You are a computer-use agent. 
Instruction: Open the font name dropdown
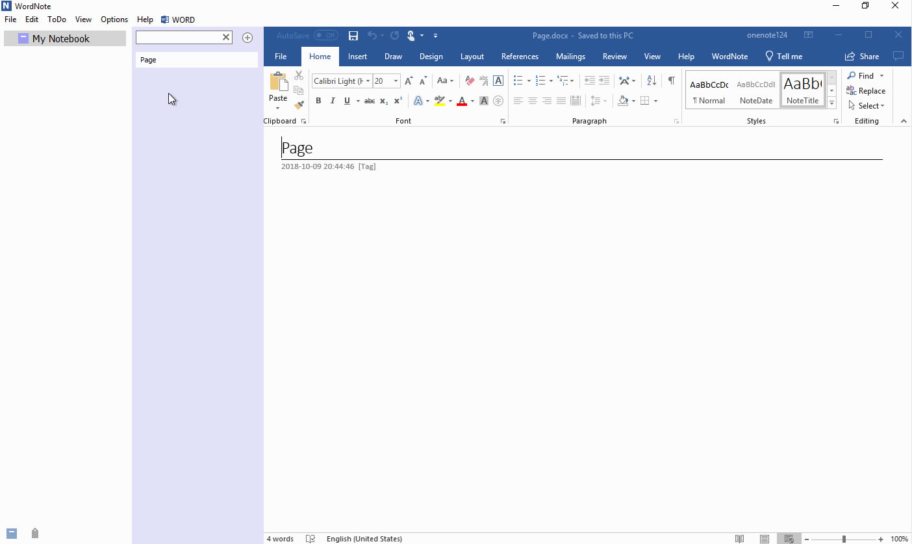pyautogui.click(x=368, y=81)
